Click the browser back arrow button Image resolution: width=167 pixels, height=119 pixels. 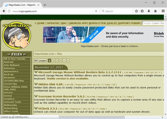(x=4, y=11)
